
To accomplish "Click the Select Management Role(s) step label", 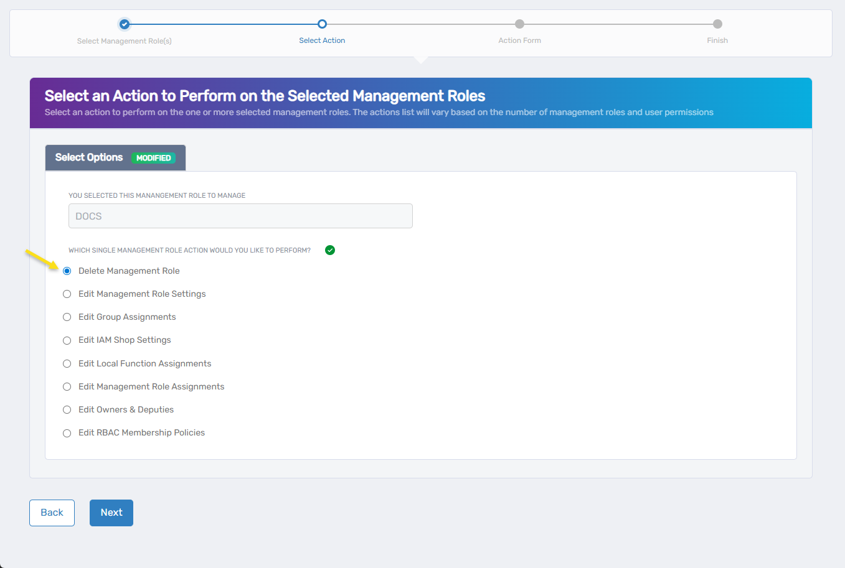I will tap(124, 40).
